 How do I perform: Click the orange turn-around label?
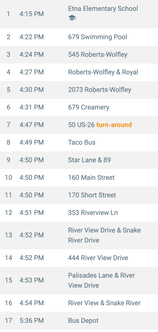tap(114, 125)
